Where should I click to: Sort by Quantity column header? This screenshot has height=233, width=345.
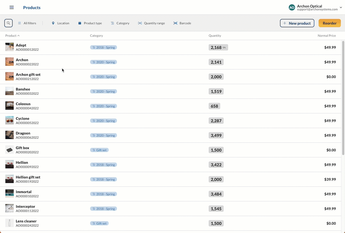pyautogui.click(x=215, y=36)
